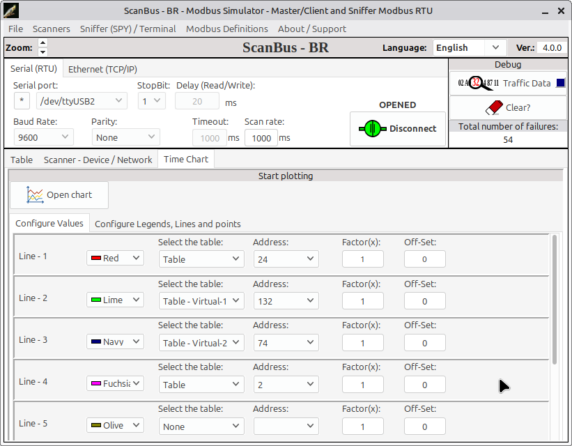
Task: Expand the /dev/ttyUSB2 serial port dropdown
Action: point(82,101)
